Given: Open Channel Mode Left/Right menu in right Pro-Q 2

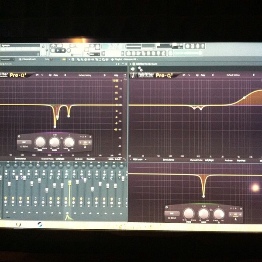Looking at the screenshot, I should [209, 160].
